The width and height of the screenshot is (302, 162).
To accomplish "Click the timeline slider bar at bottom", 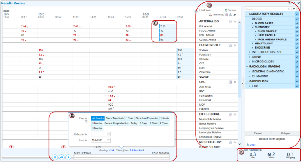I will 121,157.
